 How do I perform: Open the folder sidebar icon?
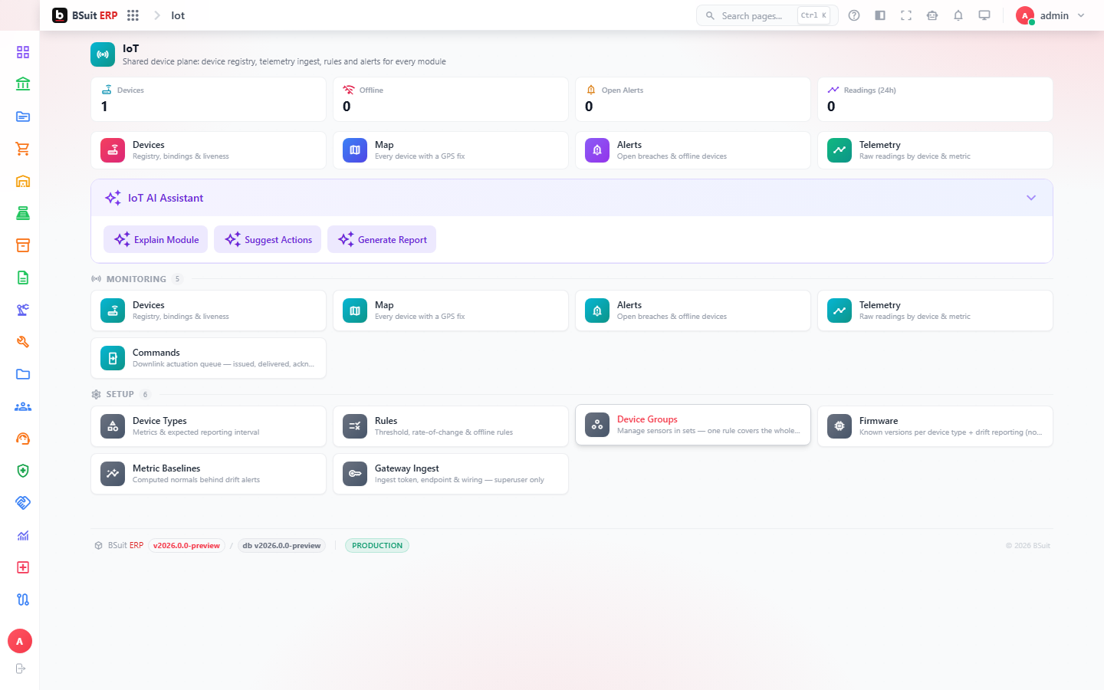pyautogui.click(x=23, y=374)
